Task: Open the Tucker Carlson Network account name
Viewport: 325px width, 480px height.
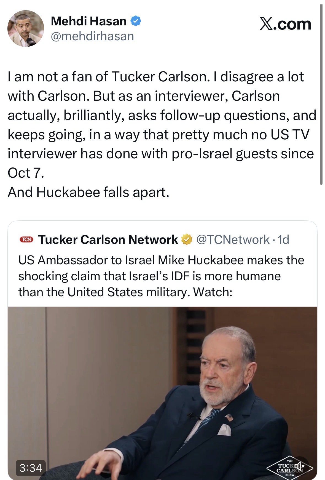Action: (108, 239)
